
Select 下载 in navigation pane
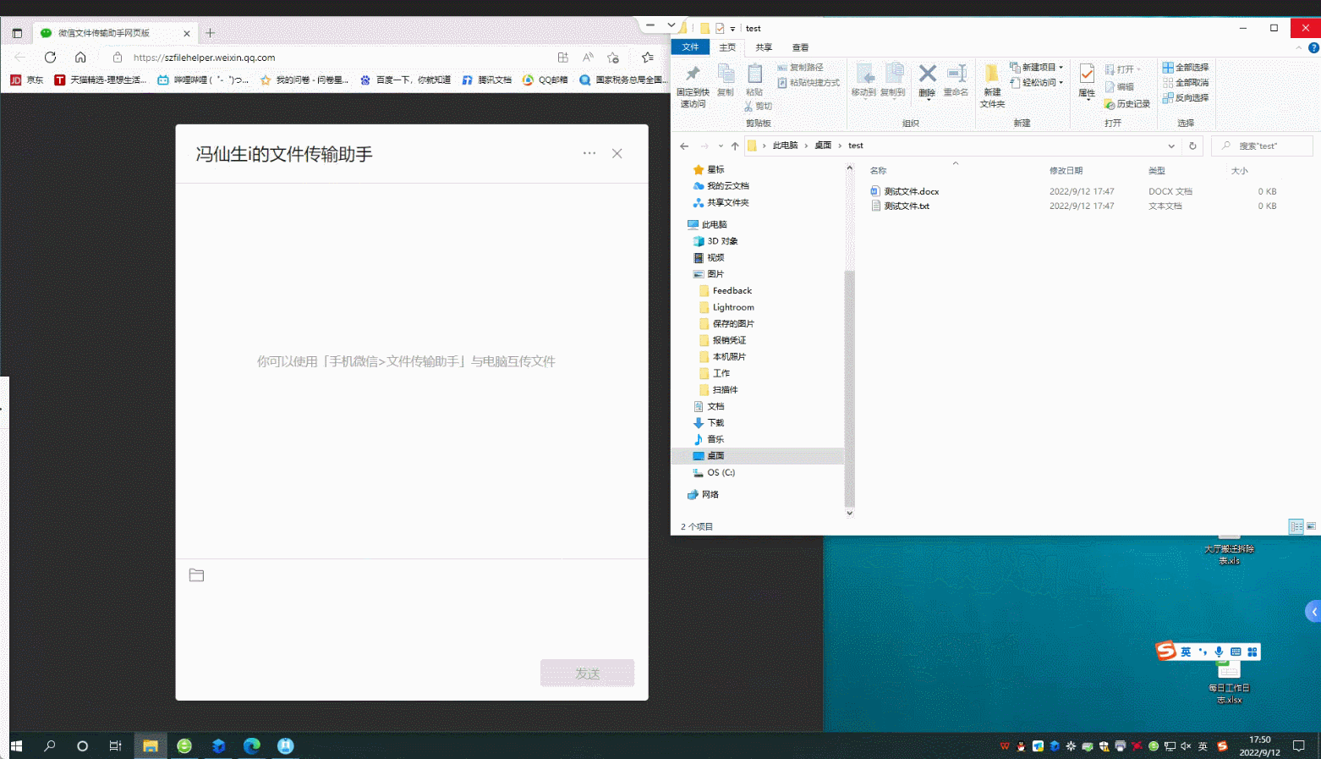pos(709,422)
